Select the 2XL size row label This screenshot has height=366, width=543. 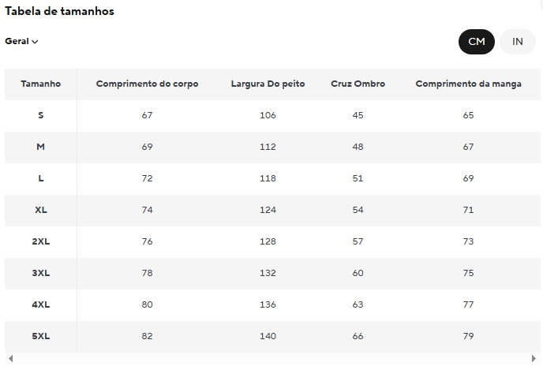click(40, 241)
